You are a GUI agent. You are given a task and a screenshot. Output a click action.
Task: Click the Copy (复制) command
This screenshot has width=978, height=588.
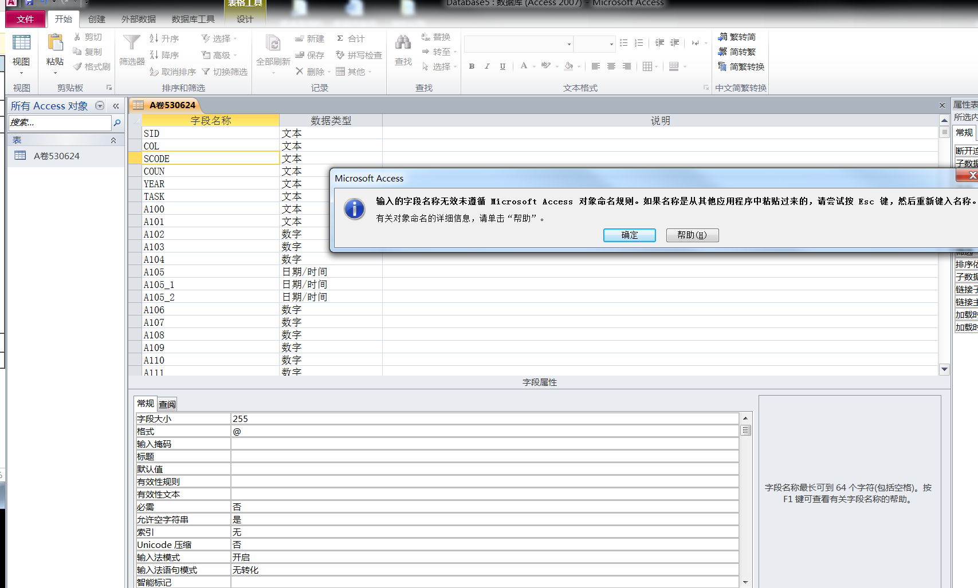click(x=88, y=52)
